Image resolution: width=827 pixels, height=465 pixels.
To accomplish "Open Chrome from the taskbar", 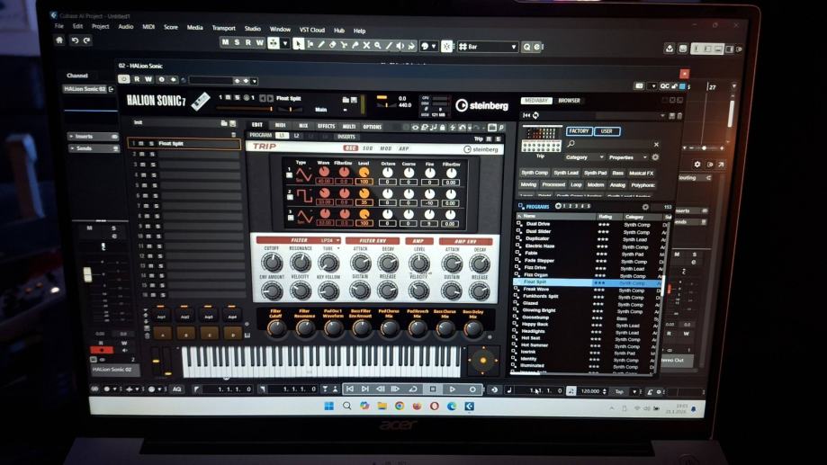I will pyautogui.click(x=400, y=406).
